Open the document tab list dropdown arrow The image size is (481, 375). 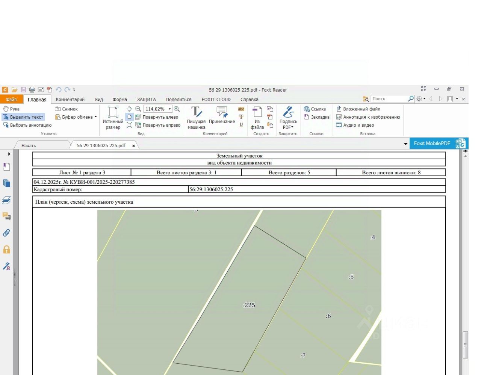(405, 144)
